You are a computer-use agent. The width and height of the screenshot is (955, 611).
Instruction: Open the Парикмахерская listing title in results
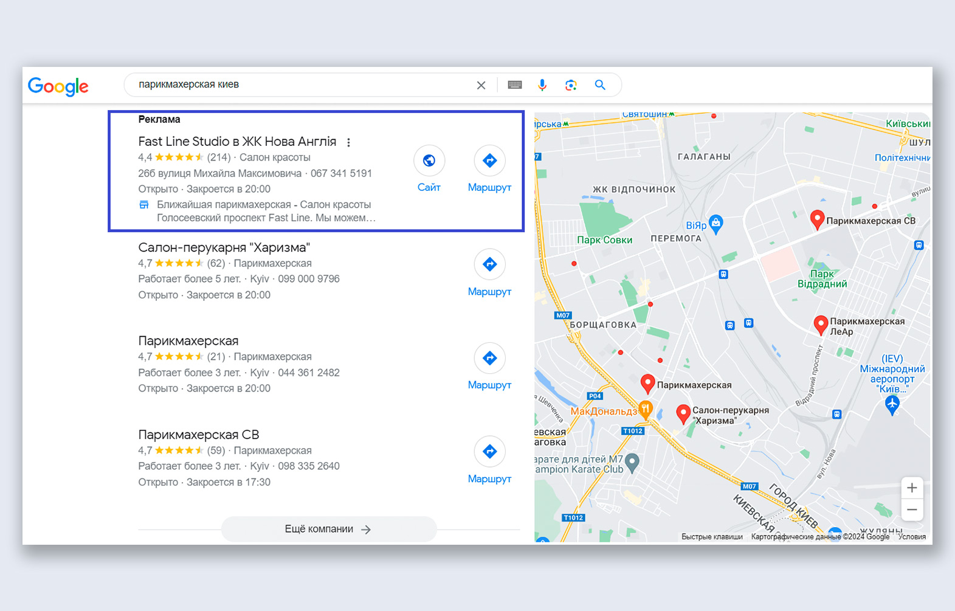(188, 341)
